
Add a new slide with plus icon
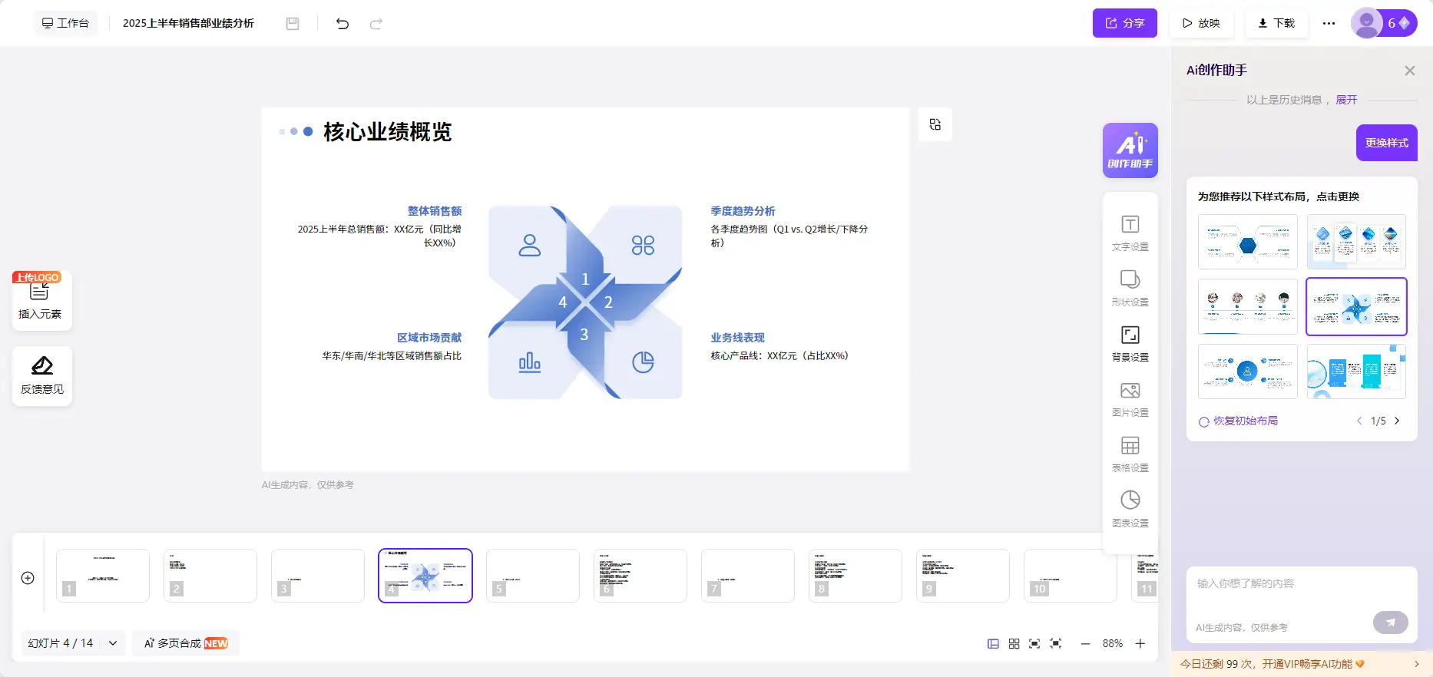(x=28, y=578)
